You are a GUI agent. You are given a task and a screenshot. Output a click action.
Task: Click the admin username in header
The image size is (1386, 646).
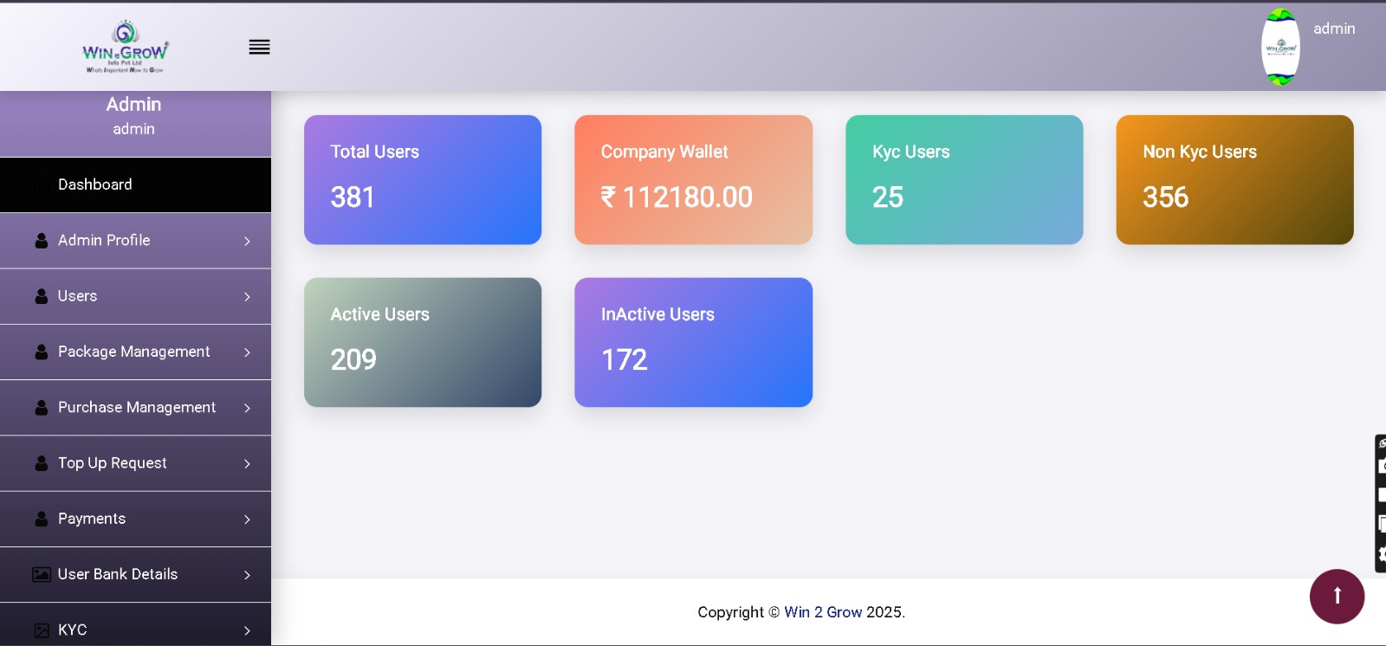1333,29
